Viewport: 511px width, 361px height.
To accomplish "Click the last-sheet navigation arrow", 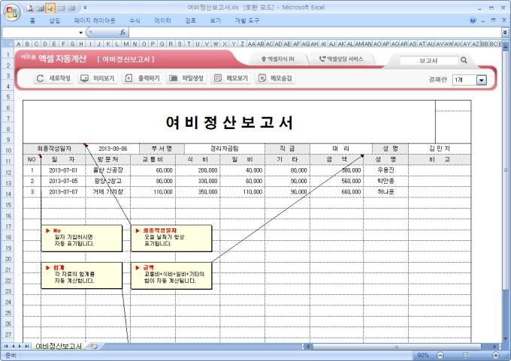I will [x=27, y=346].
